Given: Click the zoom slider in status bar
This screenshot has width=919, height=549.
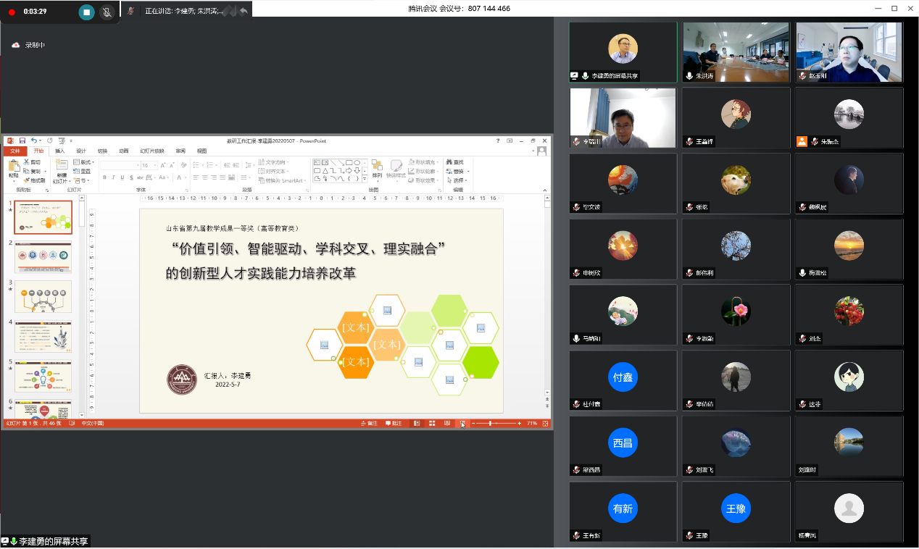Looking at the screenshot, I should pyautogui.click(x=491, y=423).
